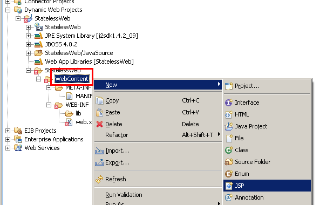
Task: Click the JRE System Library books icon
Action: pos(38,36)
